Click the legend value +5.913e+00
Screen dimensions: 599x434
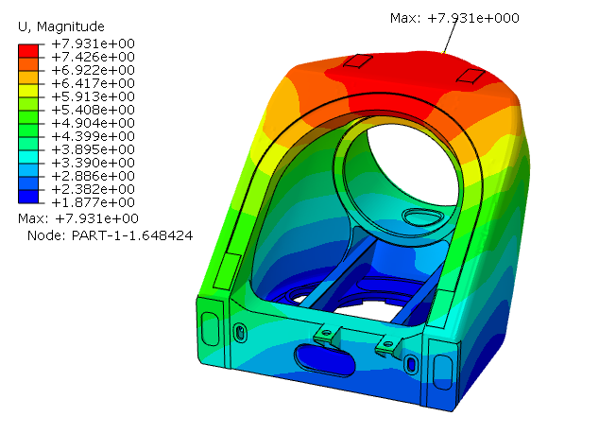pos(93,96)
